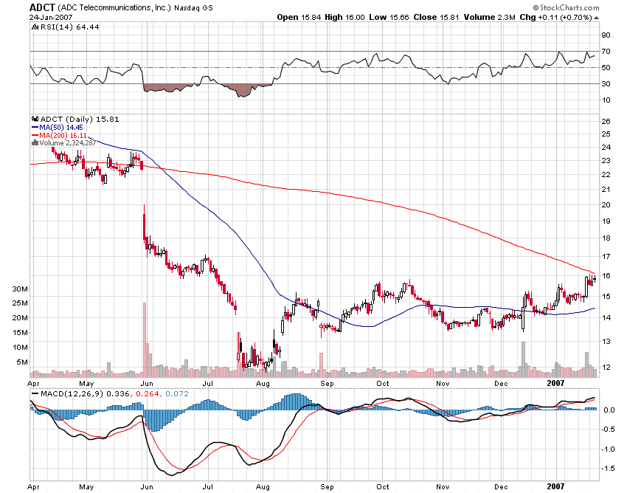Click the red MA(200) legend line swatch
627x493 pixels.
35,135
